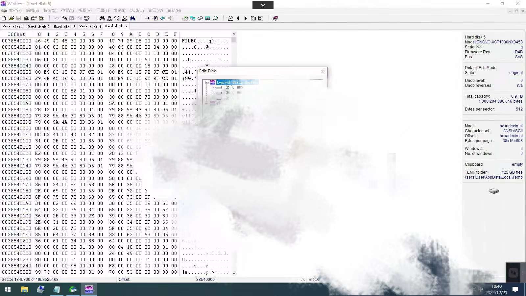Screen dimensions: 526x296
Task: Open the 专家(I) menu
Action: pos(120,11)
